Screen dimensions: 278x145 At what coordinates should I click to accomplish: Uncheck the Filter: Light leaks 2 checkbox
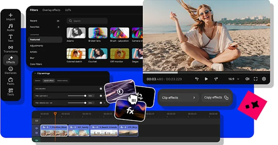101,96
